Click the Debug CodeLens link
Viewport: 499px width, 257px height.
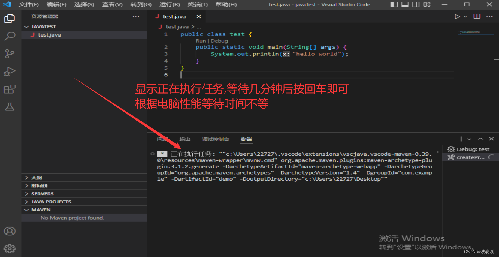coord(219,41)
